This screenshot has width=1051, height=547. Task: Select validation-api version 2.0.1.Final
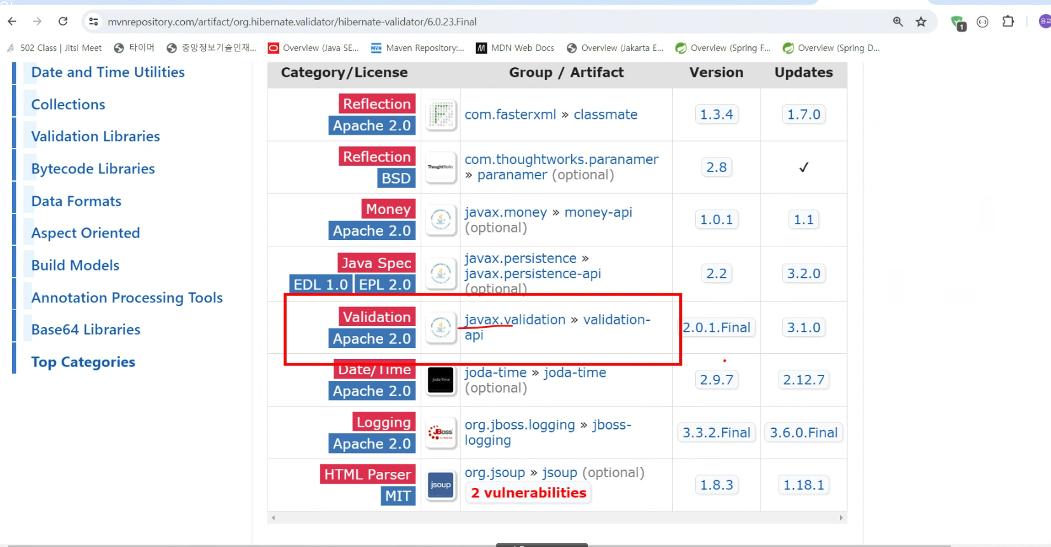pos(716,328)
